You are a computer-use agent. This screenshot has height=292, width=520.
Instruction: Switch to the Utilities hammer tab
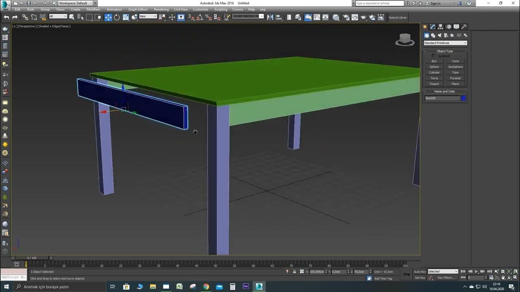click(464, 27)
